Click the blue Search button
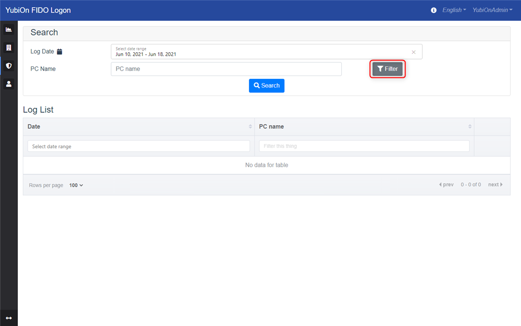The height and width of the screenshot is (326, 521). pyautogui.click(x=266, y=86)
